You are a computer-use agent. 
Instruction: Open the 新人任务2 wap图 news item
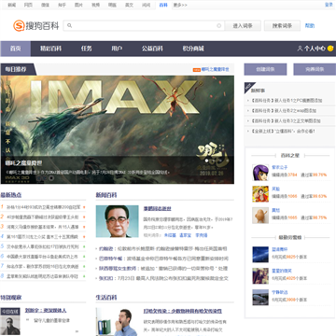click(x=284, y=110)
